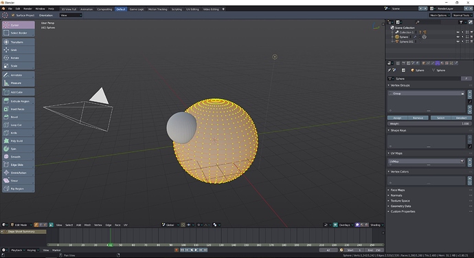Open the Orientation View dropdown
Image resolution: width=474 pixels, height=258 pixels.
[71, 15]
